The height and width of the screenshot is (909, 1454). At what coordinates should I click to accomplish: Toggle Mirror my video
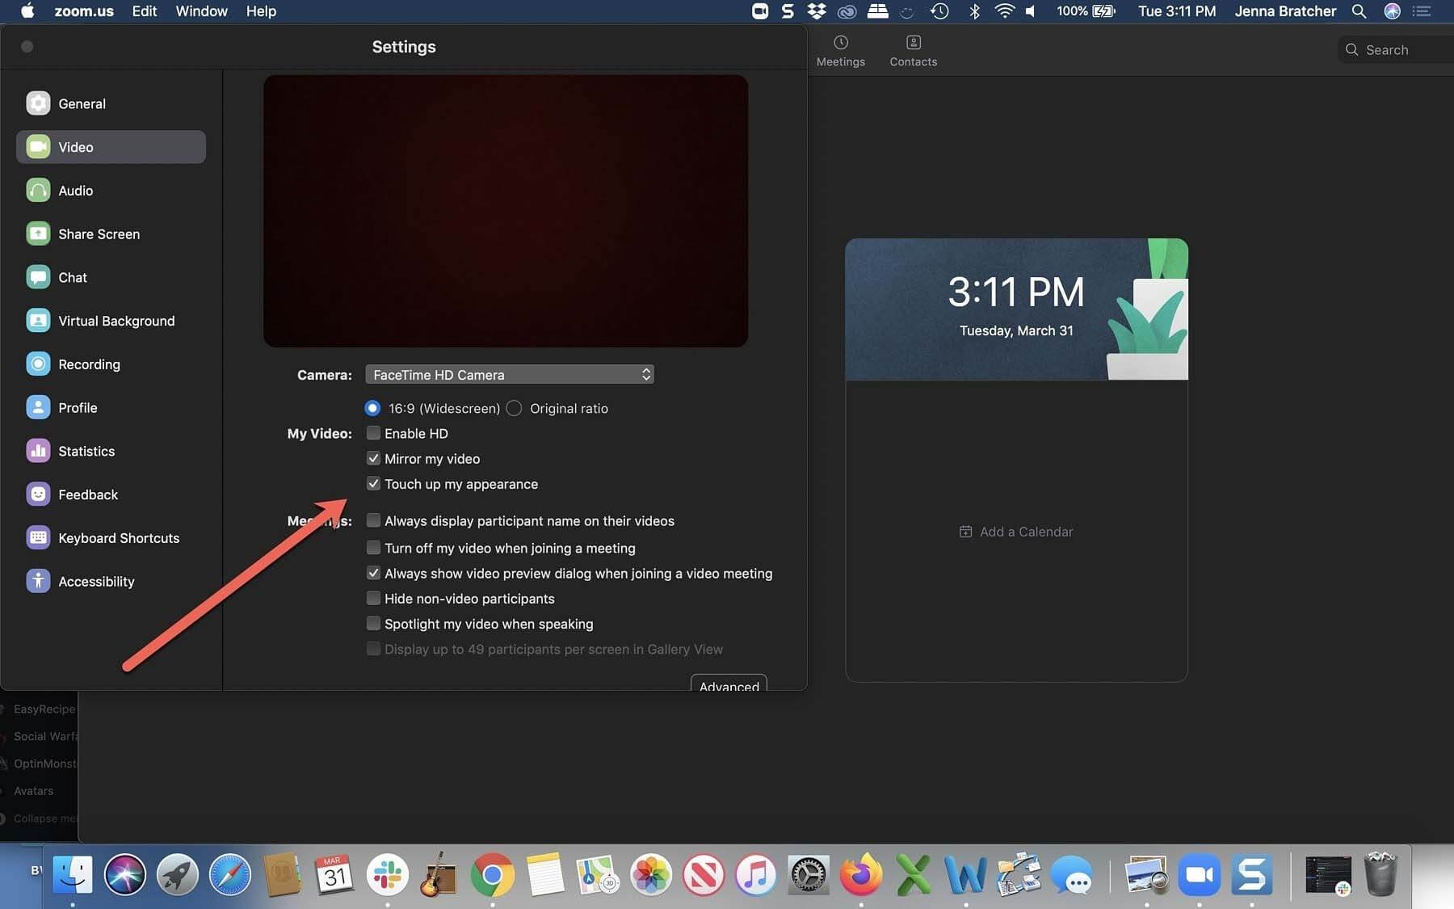(373, 458)
